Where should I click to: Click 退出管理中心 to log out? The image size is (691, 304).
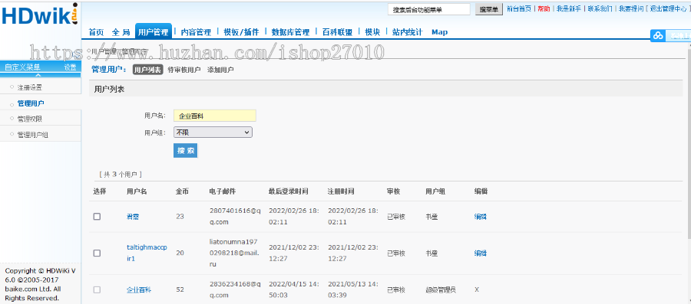[x=669, y=8]
